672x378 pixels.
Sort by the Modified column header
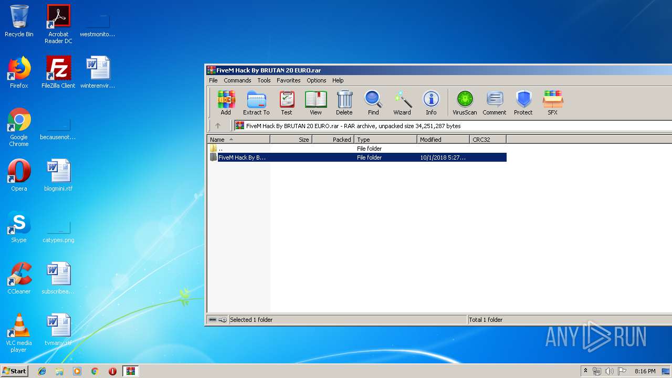click(x=444, y=140)
